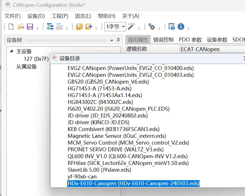Open toolbar overflow arrow beside magic wand
This screenshot has height=196, width=245.
[x=139, y=29]
